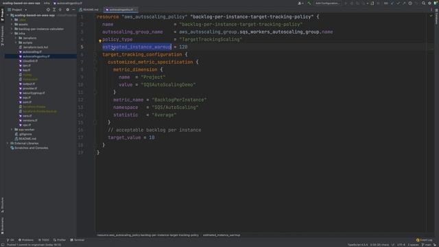Open the Problems tool window
439x247 pixels.
point(26,240)
